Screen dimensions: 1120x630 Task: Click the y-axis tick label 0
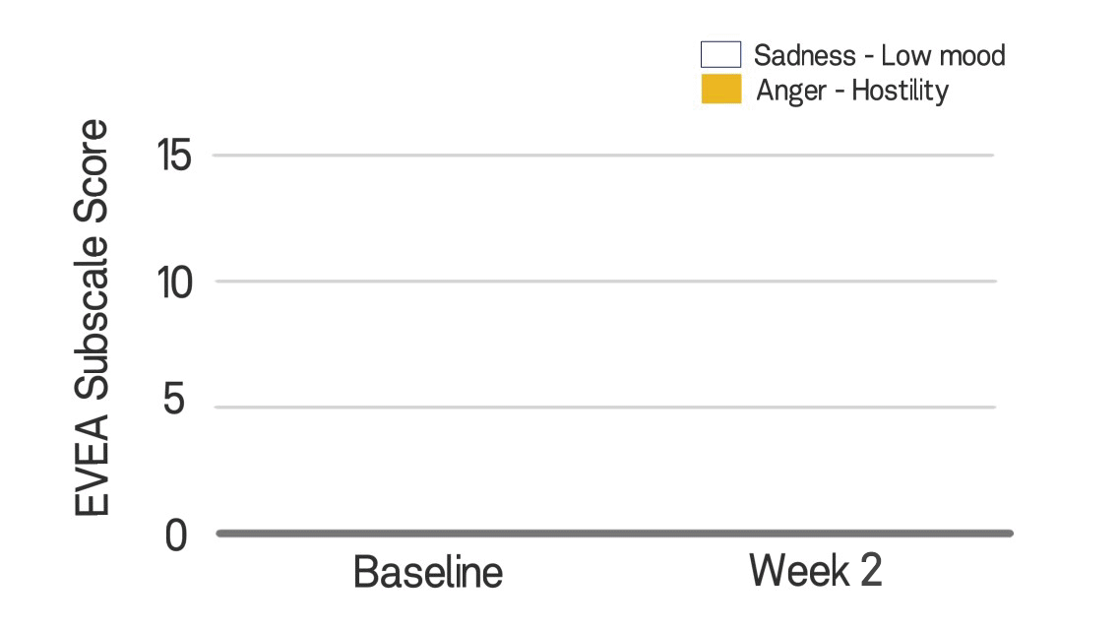point(176,535)
